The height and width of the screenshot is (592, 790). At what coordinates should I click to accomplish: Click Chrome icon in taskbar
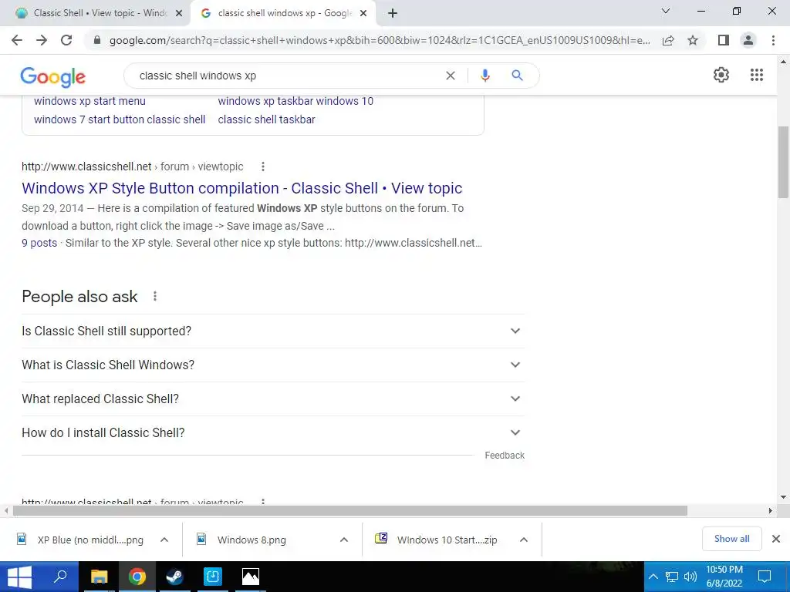click(137, 577)
